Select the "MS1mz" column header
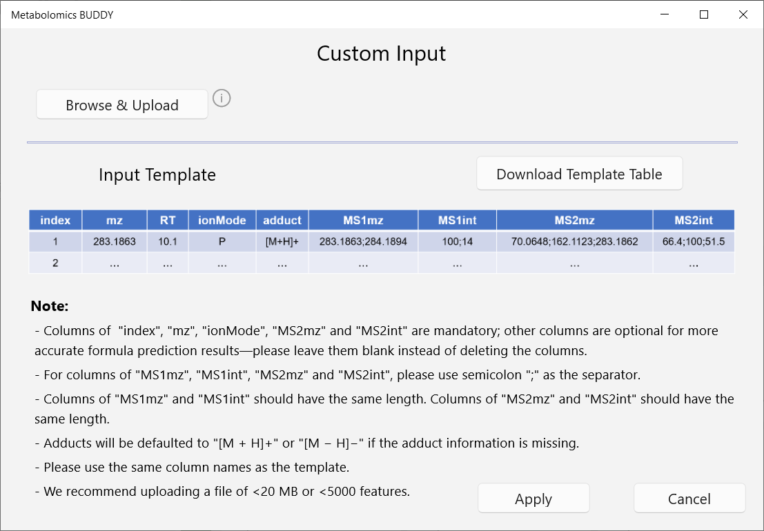Screen dimensions: 764x531 point(363,220)
